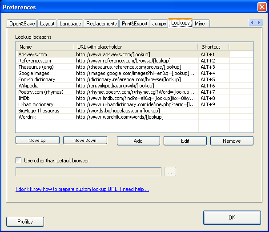Click the ALT+9 shortcut cell
The height and width of the screenshot is (232, 269).
(214, 104)
